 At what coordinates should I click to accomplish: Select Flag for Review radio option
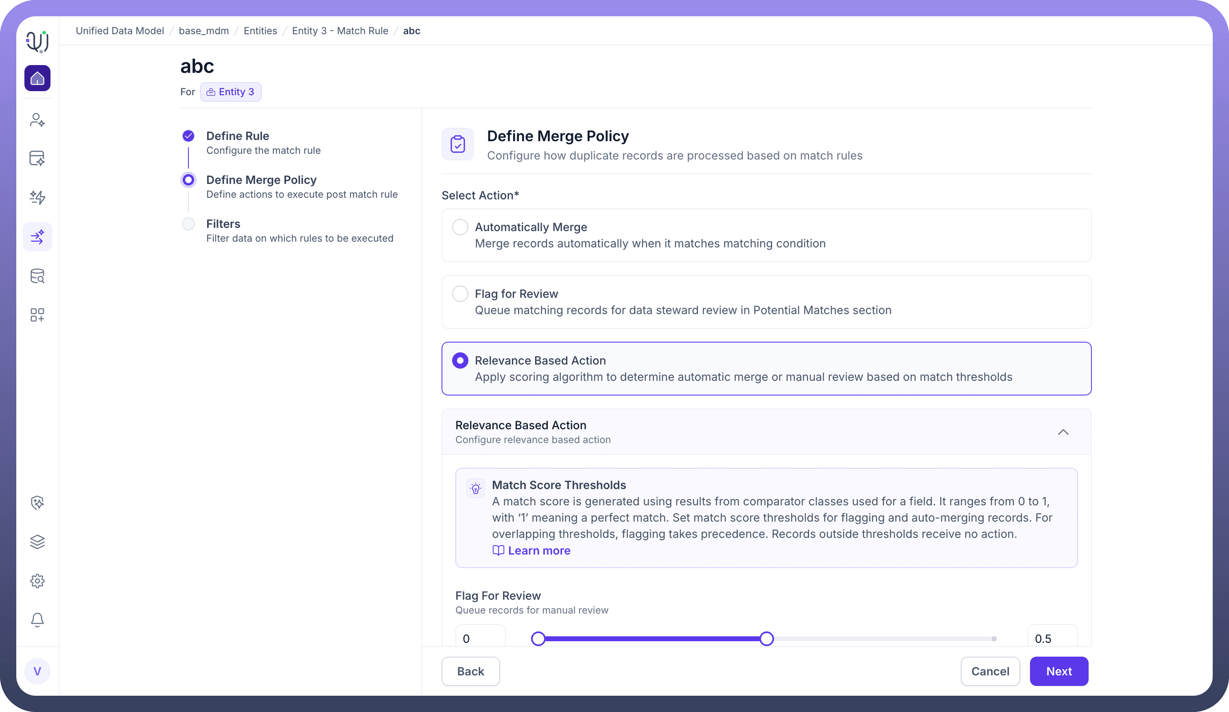click(460, 294)
